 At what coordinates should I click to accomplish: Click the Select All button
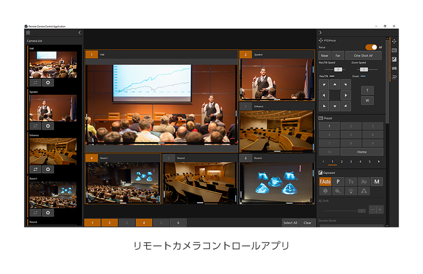click(x=290, y=223)
